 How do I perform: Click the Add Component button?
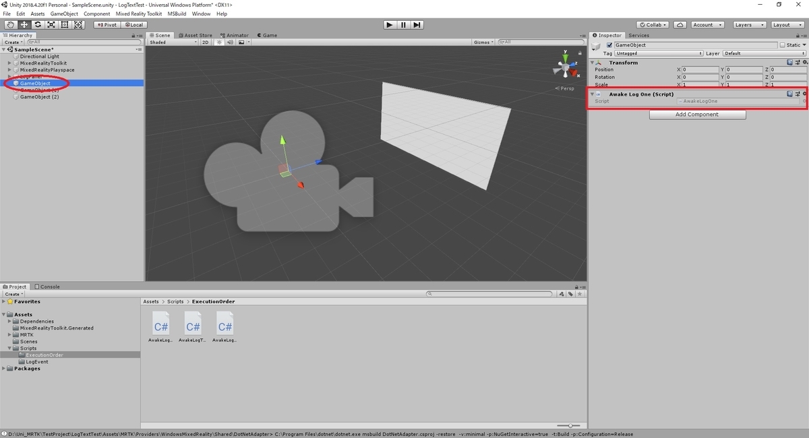697,115
